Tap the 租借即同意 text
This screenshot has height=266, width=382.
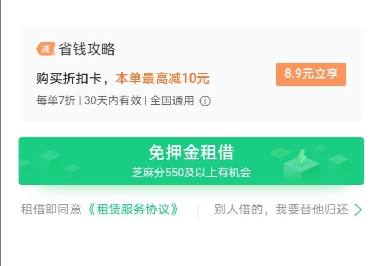pos(51,210)
